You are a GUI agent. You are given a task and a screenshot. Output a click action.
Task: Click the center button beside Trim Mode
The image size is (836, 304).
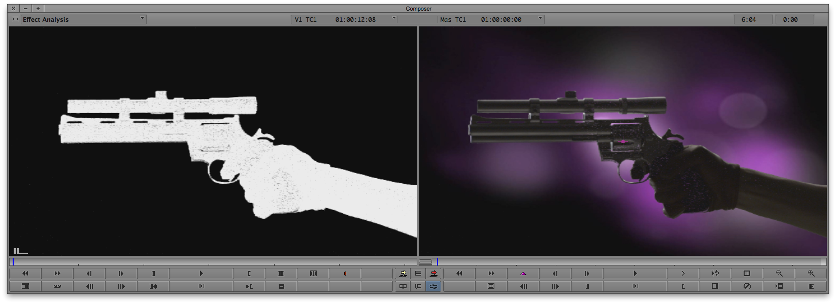pyautogui.click(x=418, y=286)
